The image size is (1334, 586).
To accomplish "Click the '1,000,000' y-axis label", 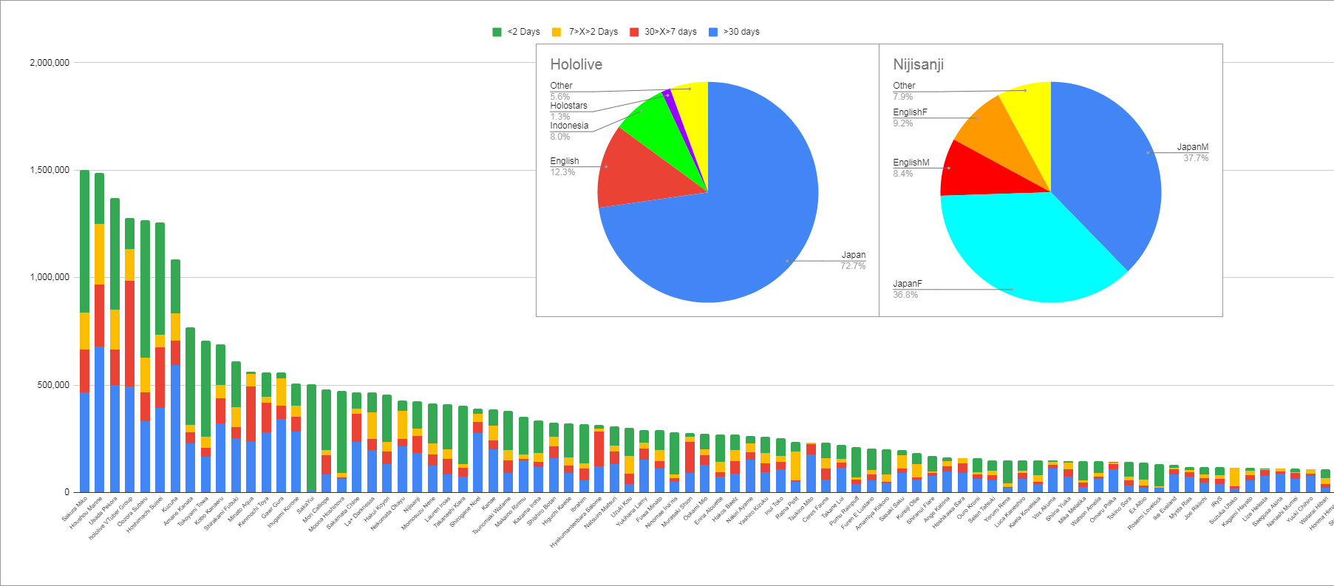I will coord(50,277).
